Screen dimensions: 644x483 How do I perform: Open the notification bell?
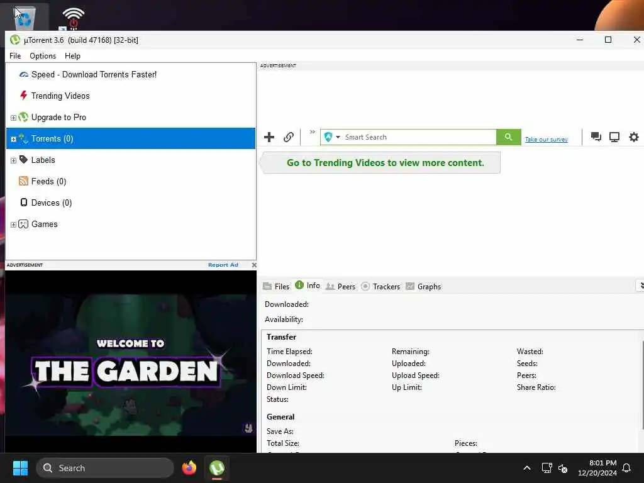click(x=627, y=468)
